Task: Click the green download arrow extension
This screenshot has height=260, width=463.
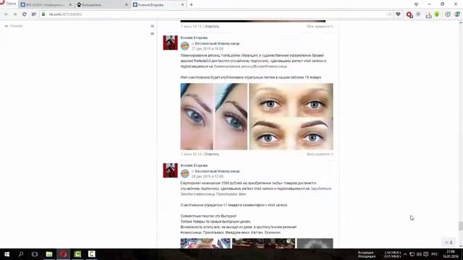Action: [437, 14]
